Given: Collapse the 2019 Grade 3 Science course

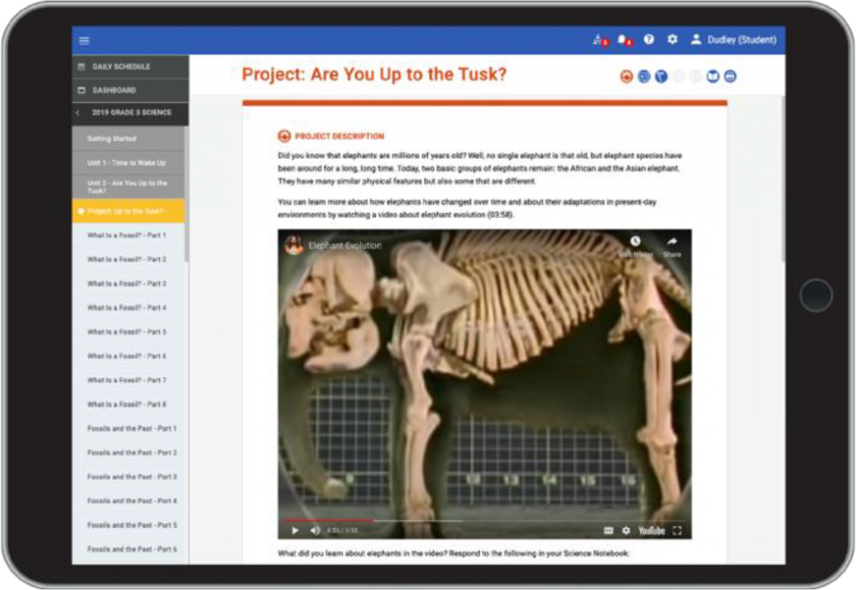Looking at the screenshot, I should (78, 113).
